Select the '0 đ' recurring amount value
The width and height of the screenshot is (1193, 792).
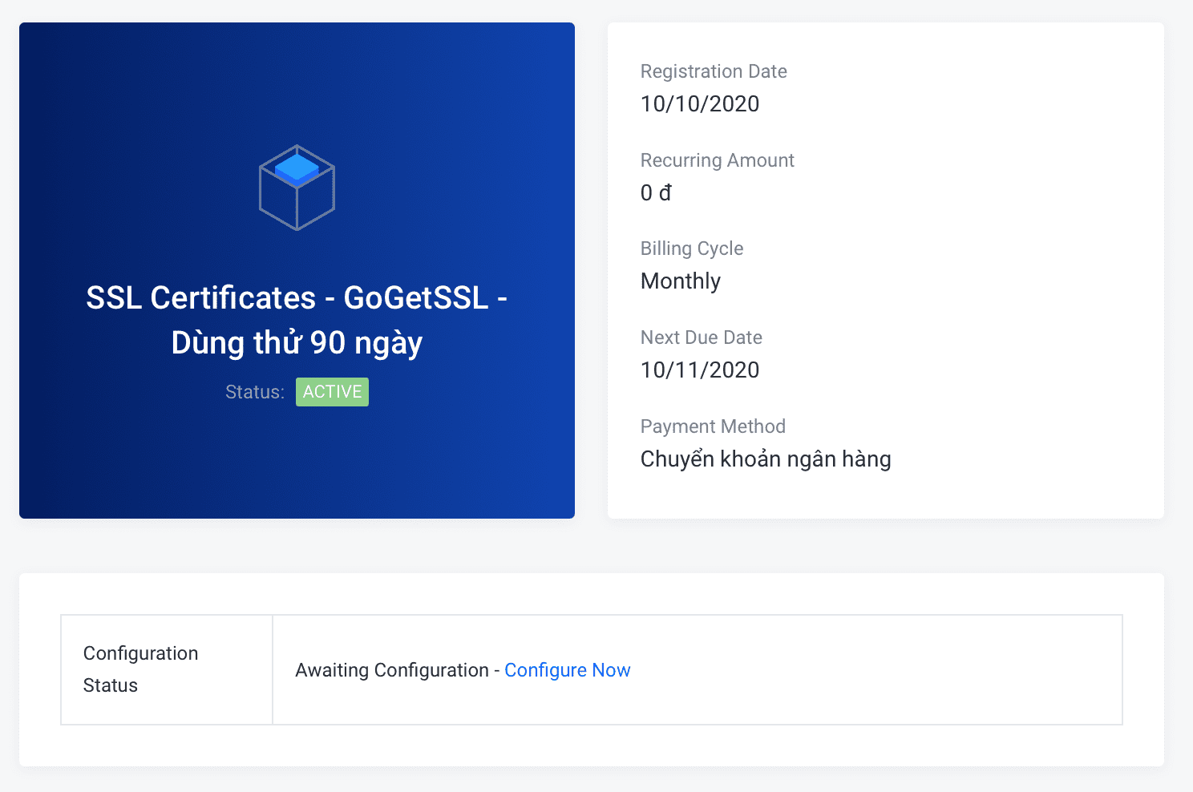(x=656, y=193)
